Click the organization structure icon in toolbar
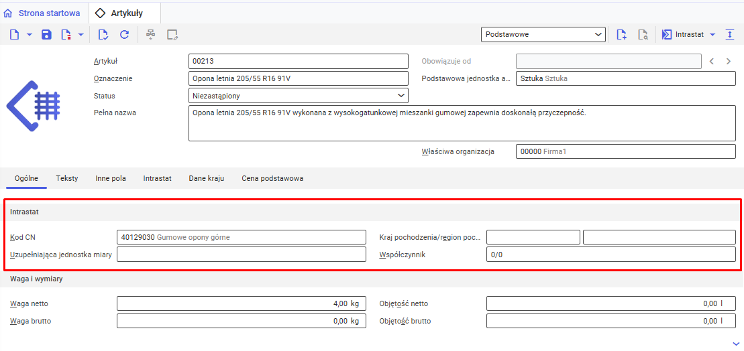Image resolution: width=744 pixels, height=351 pixels. click(151, 35)
